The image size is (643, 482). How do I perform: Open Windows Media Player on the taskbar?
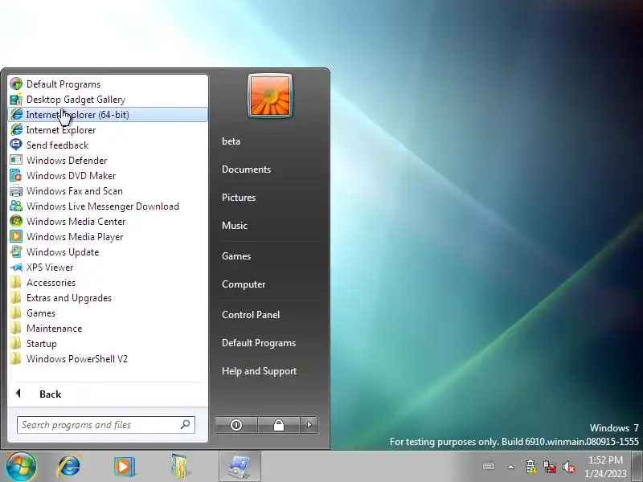(x=125, y=467)
